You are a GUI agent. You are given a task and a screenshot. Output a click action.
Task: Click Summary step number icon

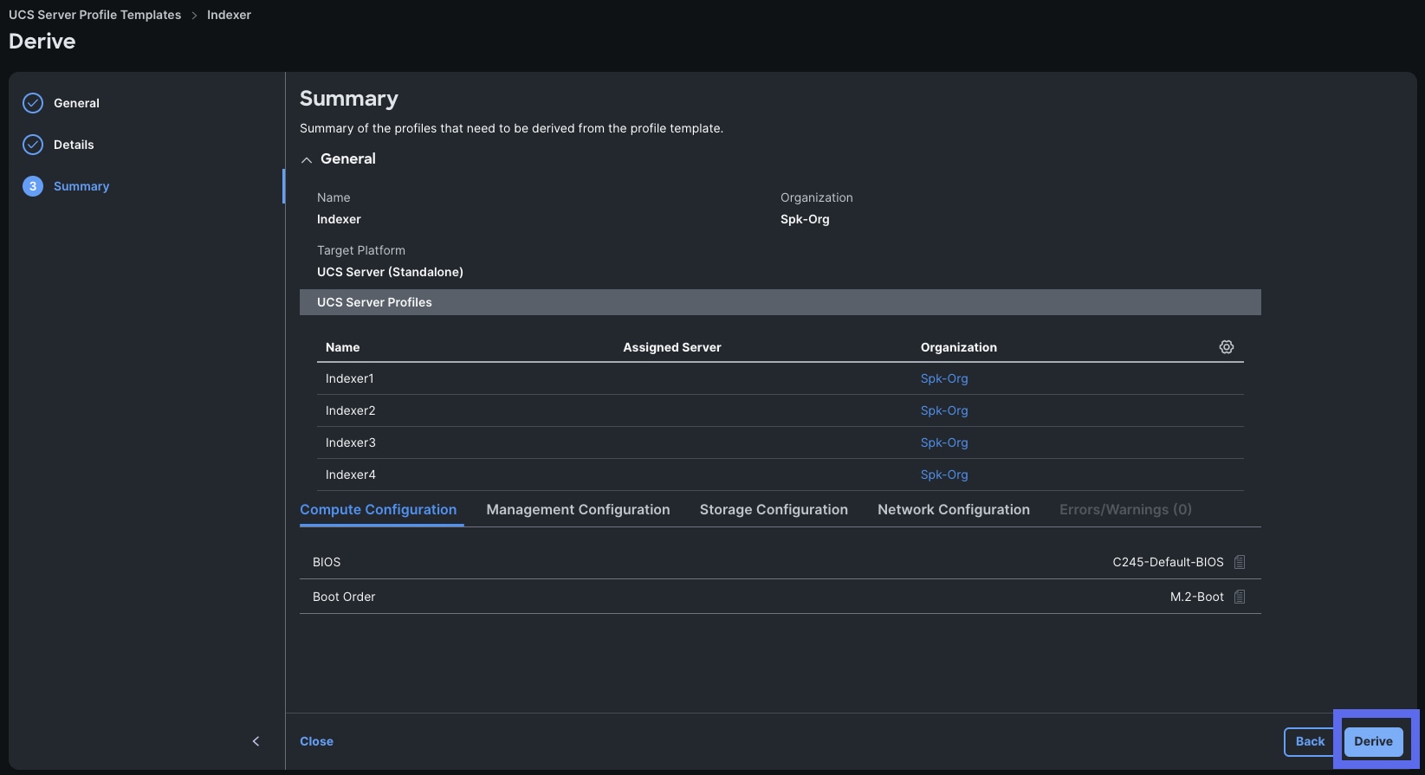coord(33,186)
